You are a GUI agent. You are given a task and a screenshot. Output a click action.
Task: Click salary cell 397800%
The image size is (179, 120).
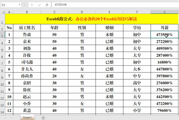click(x=164, y=76)
